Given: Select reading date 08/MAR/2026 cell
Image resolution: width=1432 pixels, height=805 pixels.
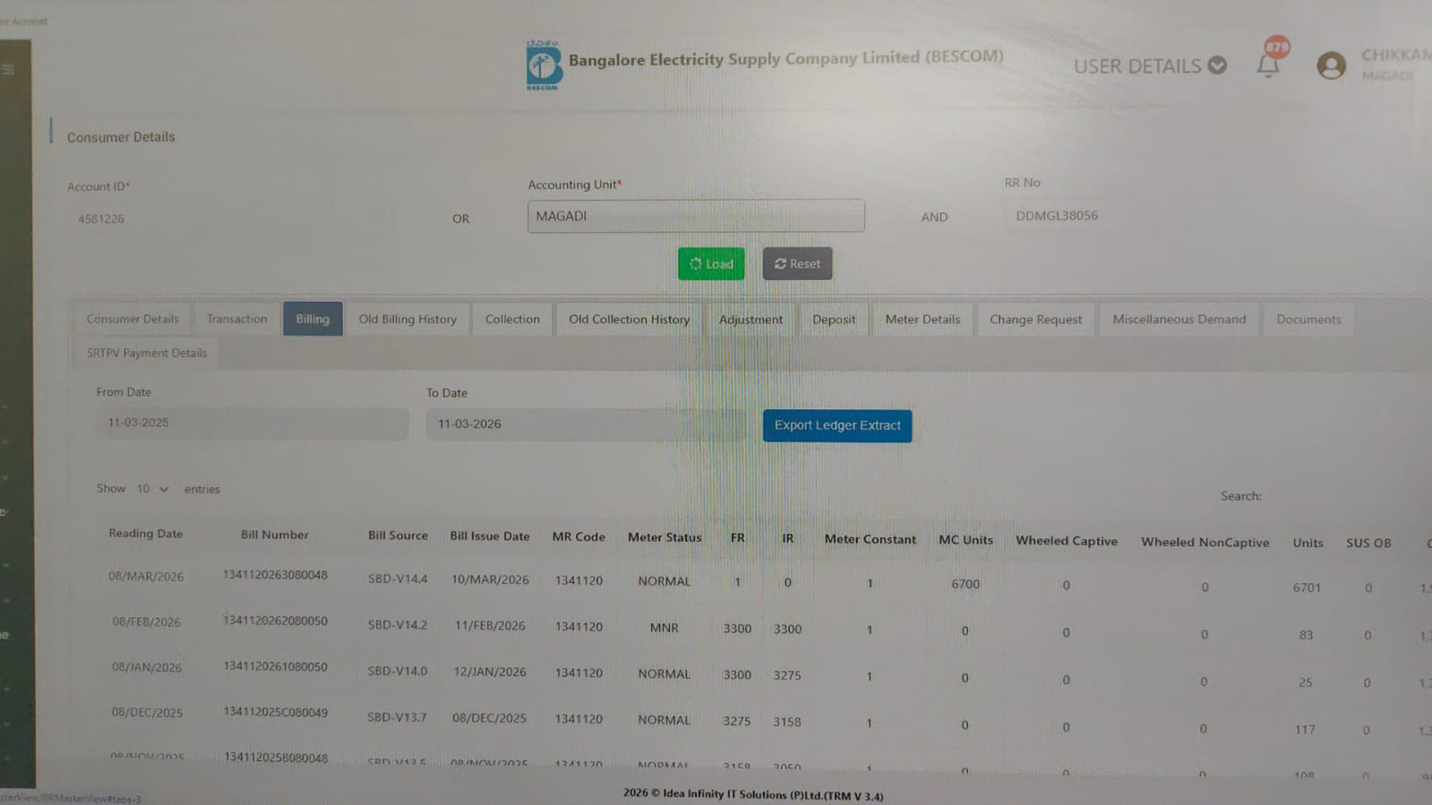Looking at the screenshot, I should (x=146, y=577).
